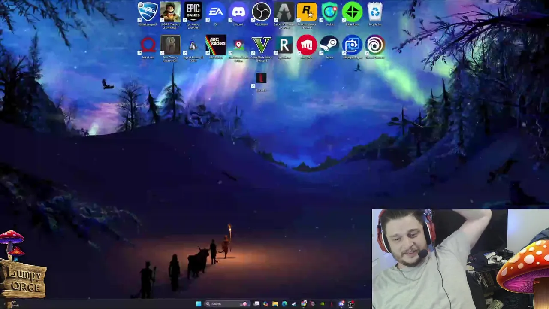Viewport: 549px width, 309px height.
Task: Open File Explorer from the taskbar
Action: (275, 304)
